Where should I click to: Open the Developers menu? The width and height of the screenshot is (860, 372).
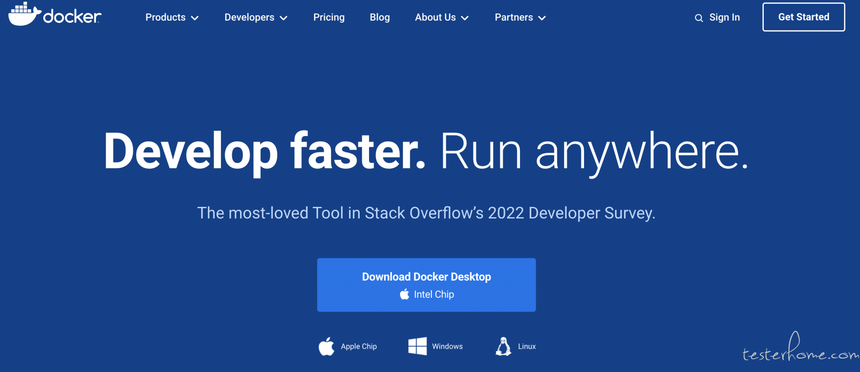[256, 17]
